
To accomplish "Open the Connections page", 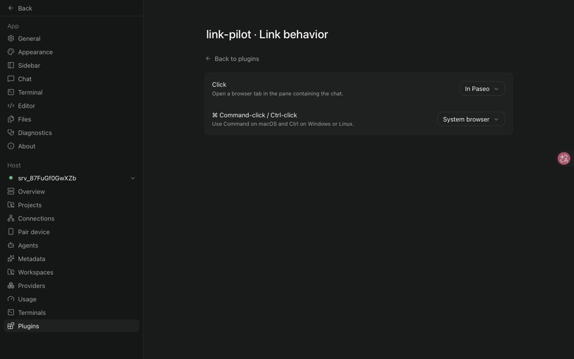I will coord(71,218).
